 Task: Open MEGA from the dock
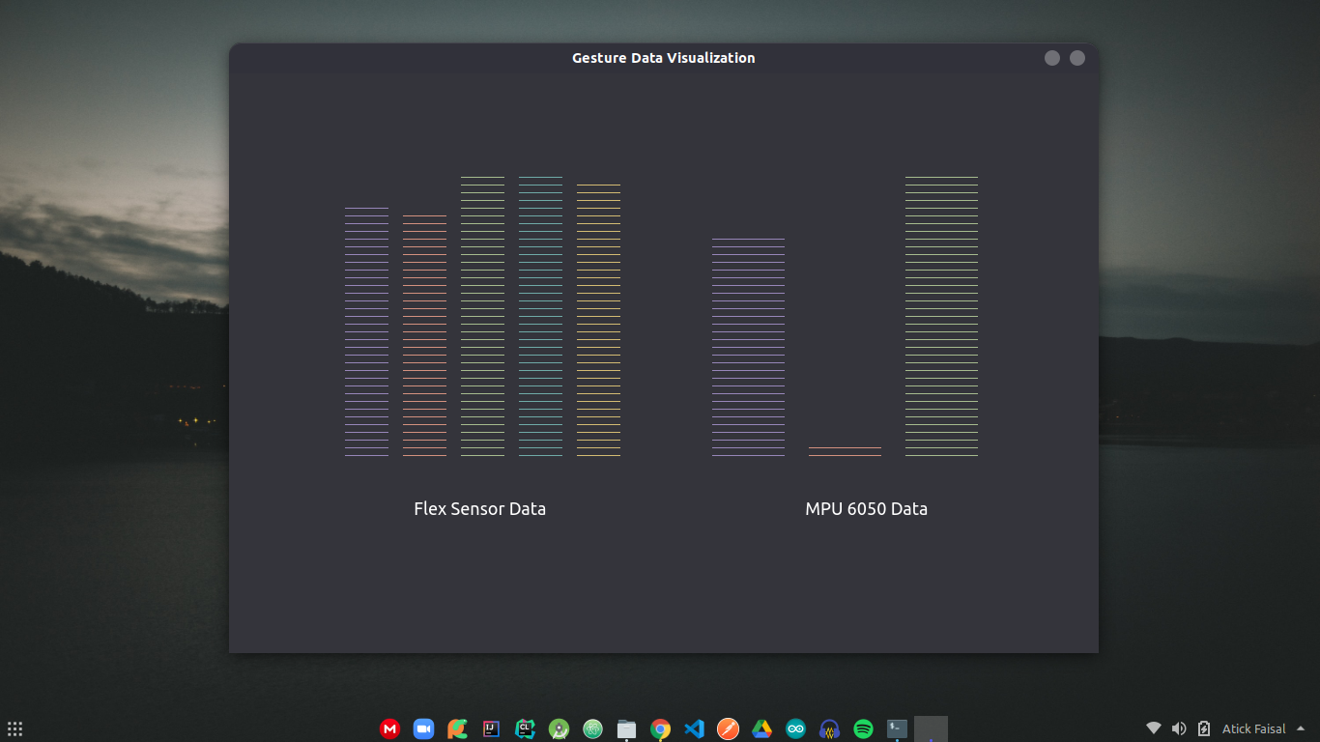point(389,729)
